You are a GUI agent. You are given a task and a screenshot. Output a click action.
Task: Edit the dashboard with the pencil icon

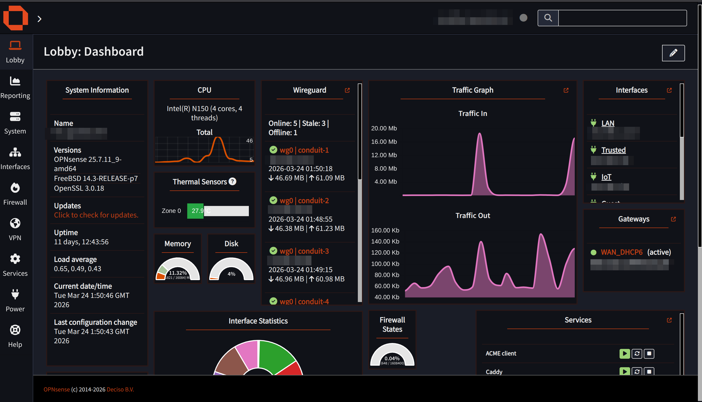(x=673, y=53)
